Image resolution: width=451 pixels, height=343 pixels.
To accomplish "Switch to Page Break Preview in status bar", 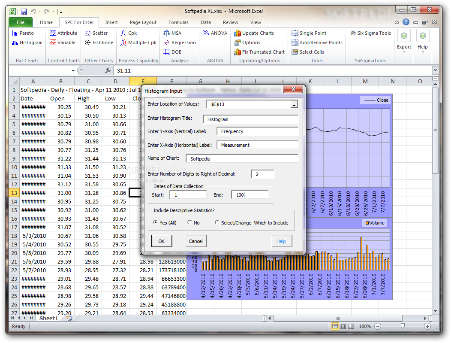I will (x=351, y=326).
